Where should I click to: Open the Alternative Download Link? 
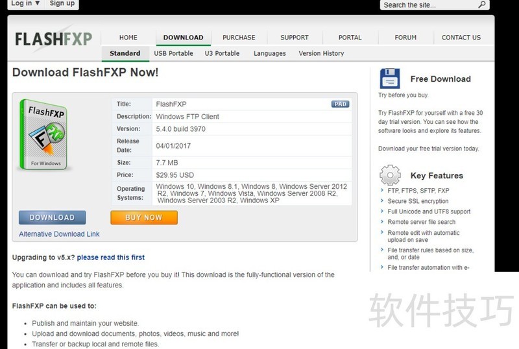(59, 234)
